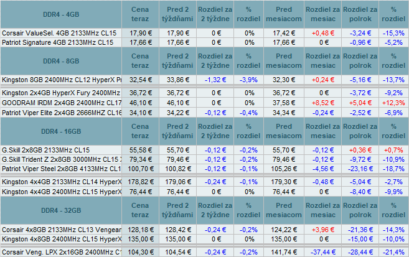Click GOODRAM IRDM 2x4GB 2400MHz CL17 name
The width and height of the screenshot is (409, 257).
click(x=62, y=103)
